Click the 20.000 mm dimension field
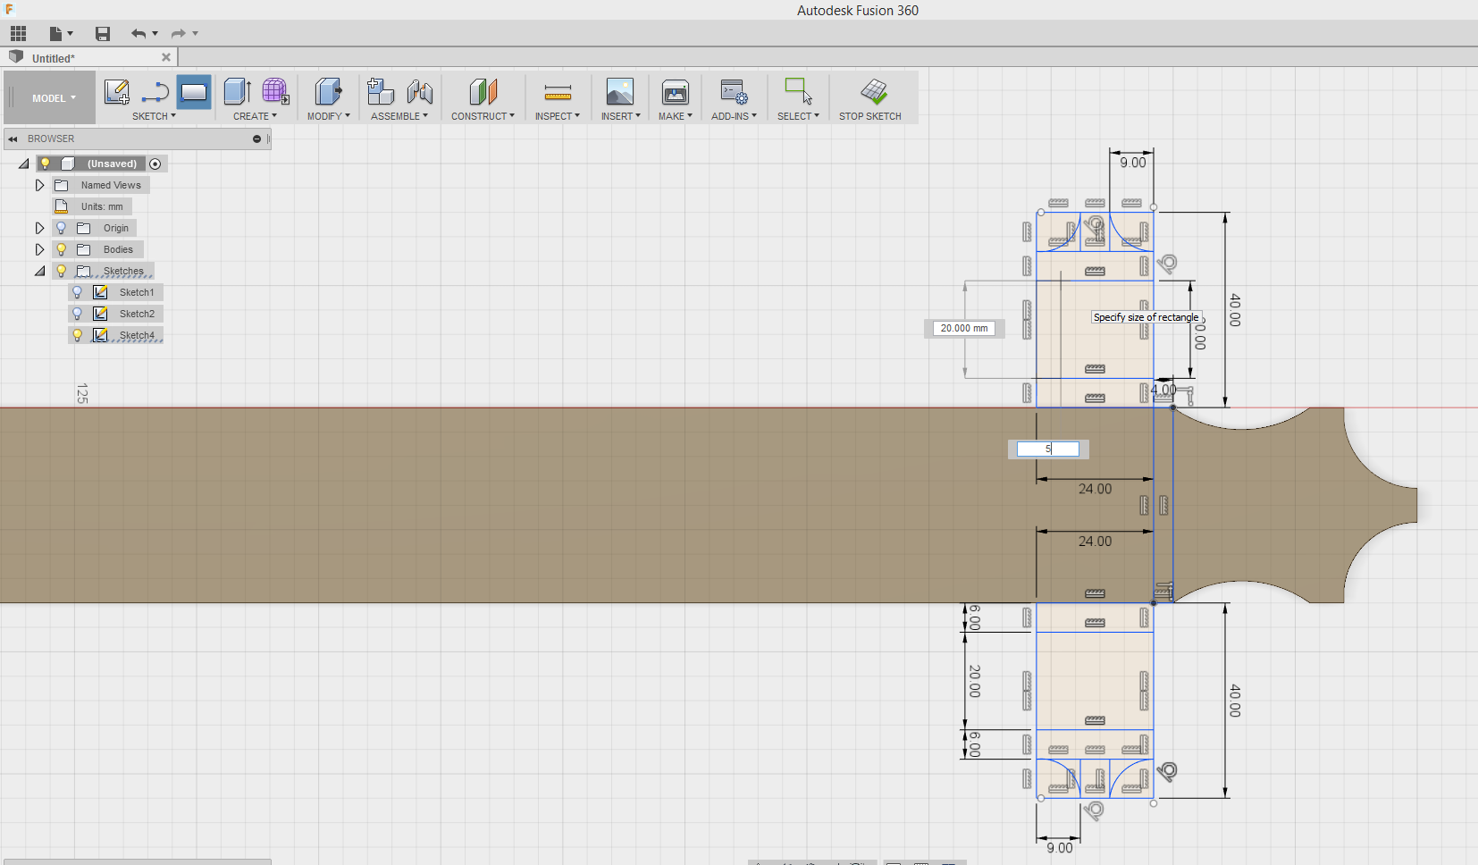Image resolution: width=1478 pixels, height=865 pixels. (x=964, y=328)
